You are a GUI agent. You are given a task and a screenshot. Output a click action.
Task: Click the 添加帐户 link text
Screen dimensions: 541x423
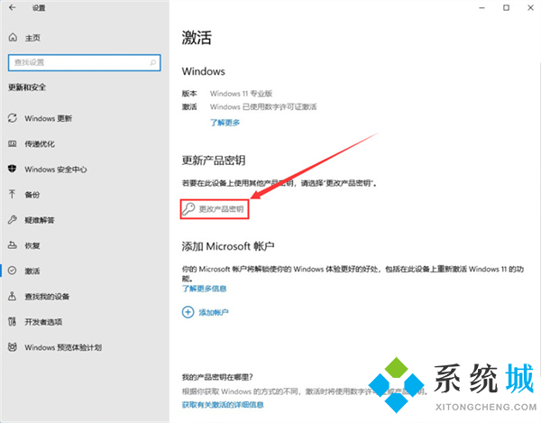pyautogui.click(x=214, y=312)
